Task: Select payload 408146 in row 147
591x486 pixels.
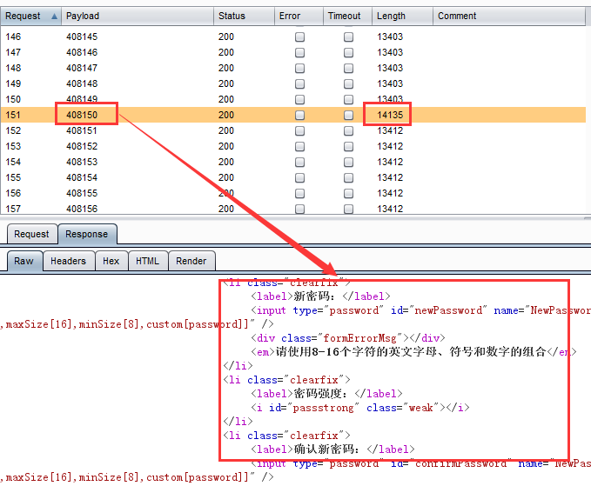Action: 82,52
